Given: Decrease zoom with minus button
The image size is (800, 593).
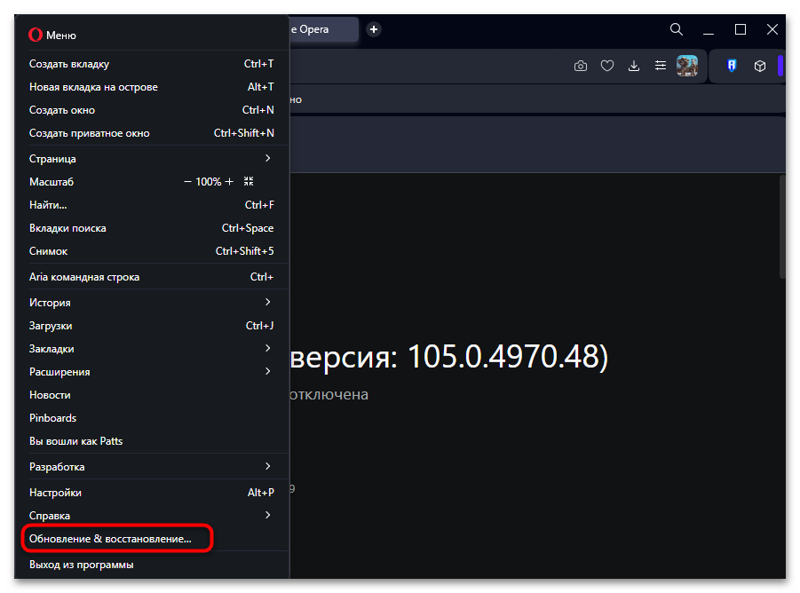Looking at the screenshot, I should click(x=187, y=181).
